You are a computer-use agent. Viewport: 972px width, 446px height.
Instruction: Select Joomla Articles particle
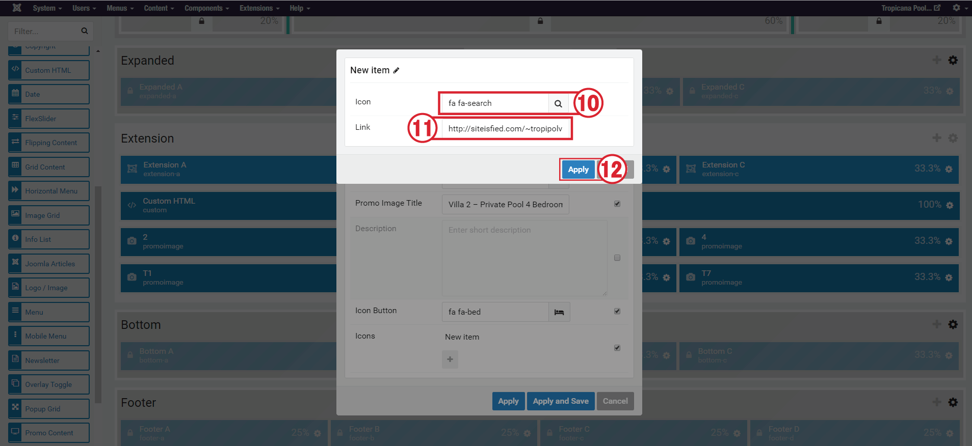coord(49,264)
